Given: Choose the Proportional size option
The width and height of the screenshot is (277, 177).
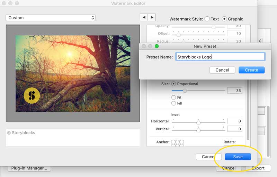Looking at the screenshot, I should click(174, 84).
